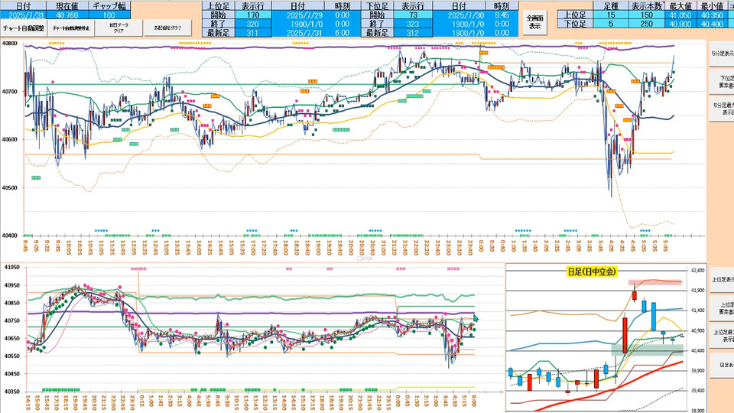Click the 全画面表示 button
This screenshot has width=734, height=413.
(534, 22)
